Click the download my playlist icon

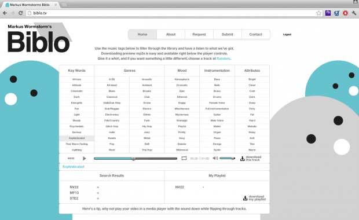(x=245, y=198)
